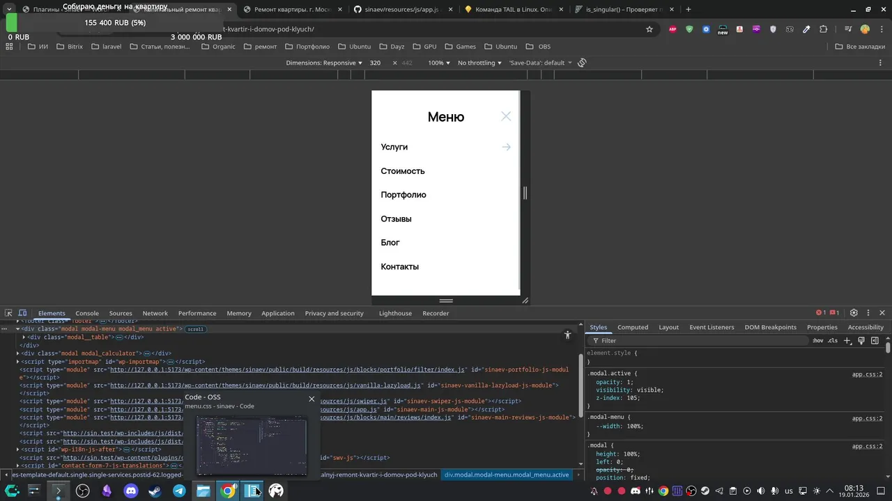Open the Chrome profile avatar
892x501 pixels.
[865, 29]
